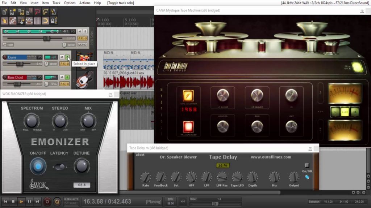Click the metronome icon in the toolbar
Image resolution: width=371 pixels, height=208 pixels.
tap(54, 12)
